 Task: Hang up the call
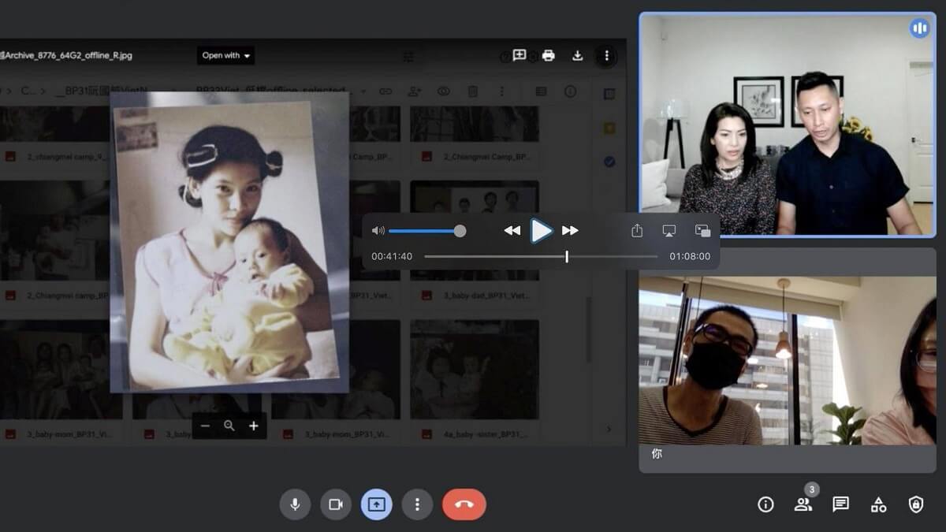tap(464, 504)
